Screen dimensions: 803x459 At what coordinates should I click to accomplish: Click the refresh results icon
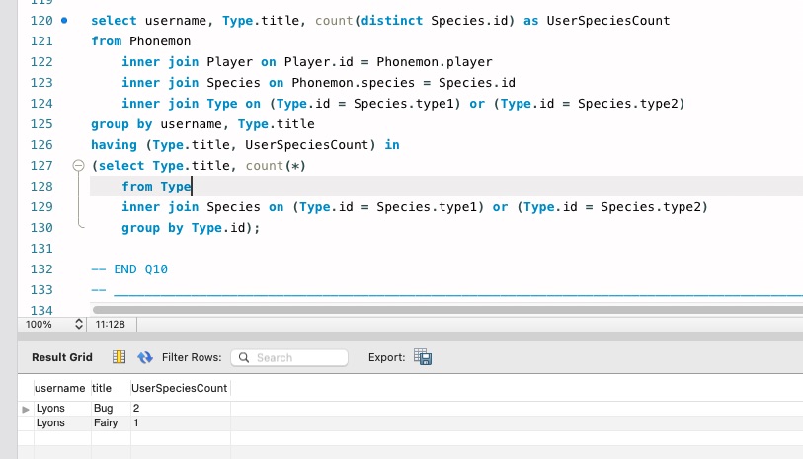145,357
